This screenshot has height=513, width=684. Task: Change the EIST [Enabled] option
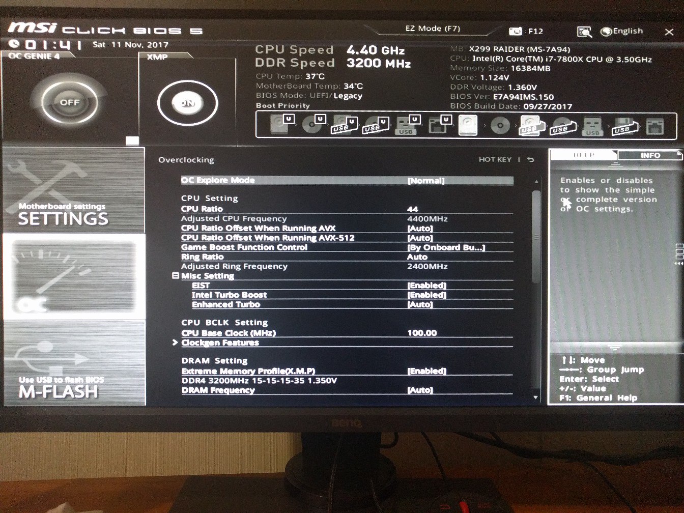426,286
